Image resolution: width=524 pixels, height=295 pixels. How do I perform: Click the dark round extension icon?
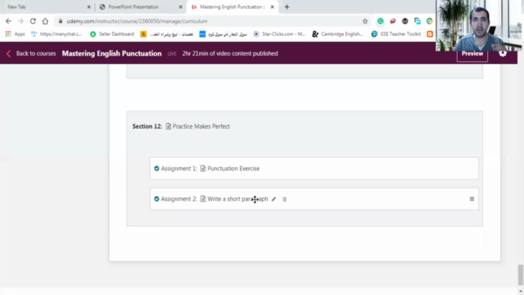click(405, 21)
